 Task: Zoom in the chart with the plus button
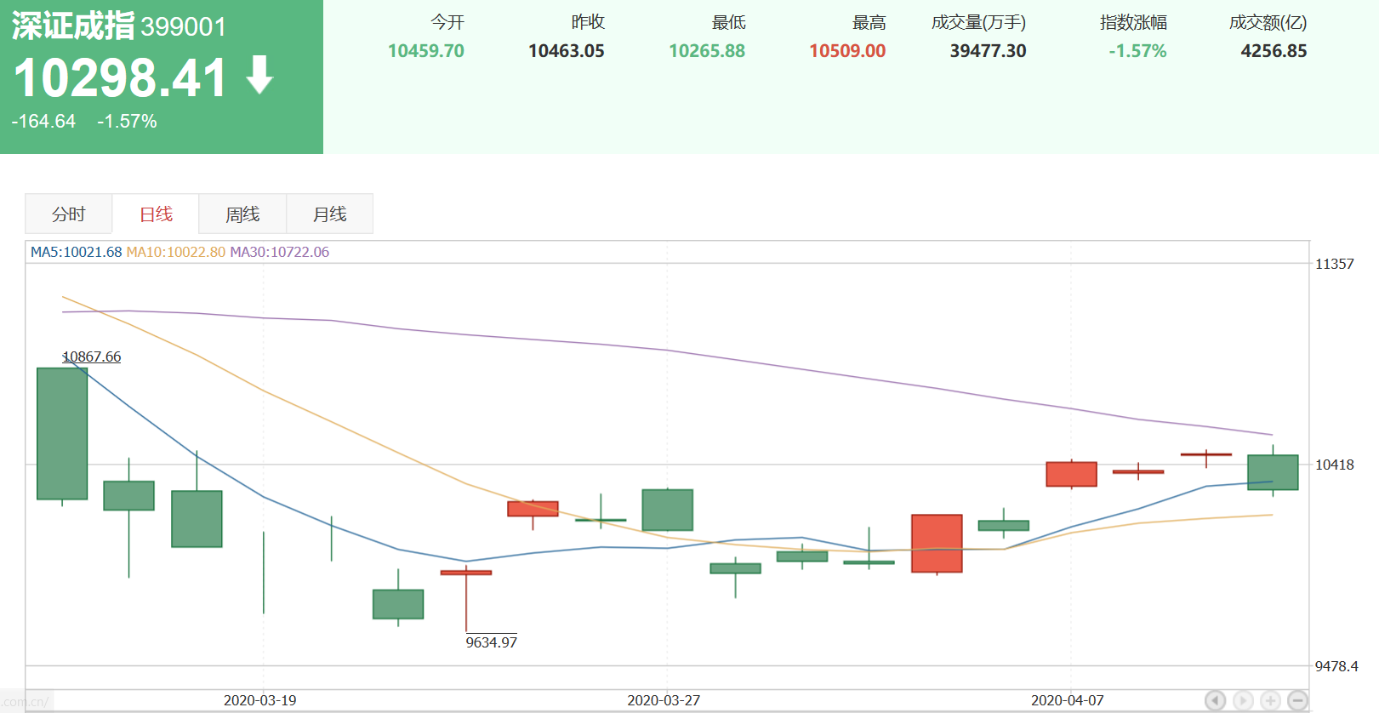pyautogui.click(x=1270, y=700)
